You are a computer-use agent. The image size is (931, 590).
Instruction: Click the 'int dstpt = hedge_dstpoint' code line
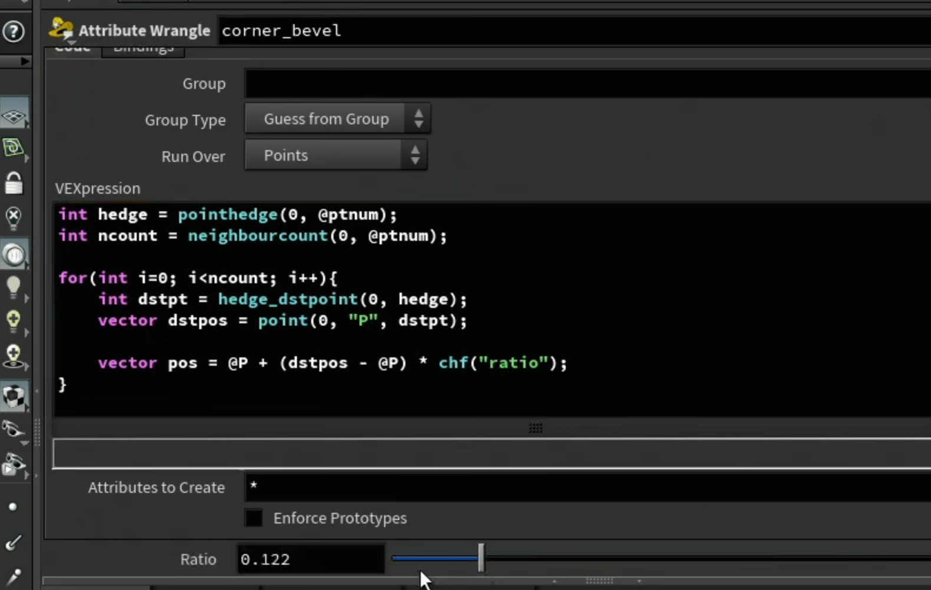(x=283, y=299)
